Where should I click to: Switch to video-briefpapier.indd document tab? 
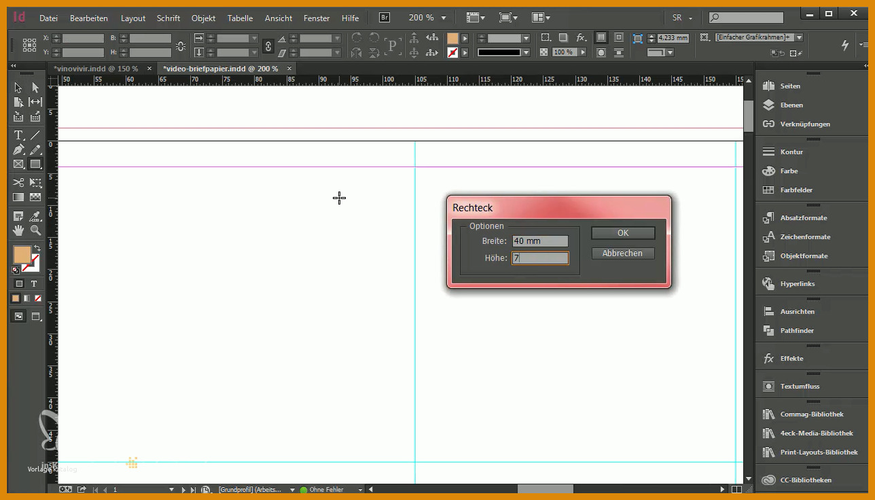coord(220,69)
